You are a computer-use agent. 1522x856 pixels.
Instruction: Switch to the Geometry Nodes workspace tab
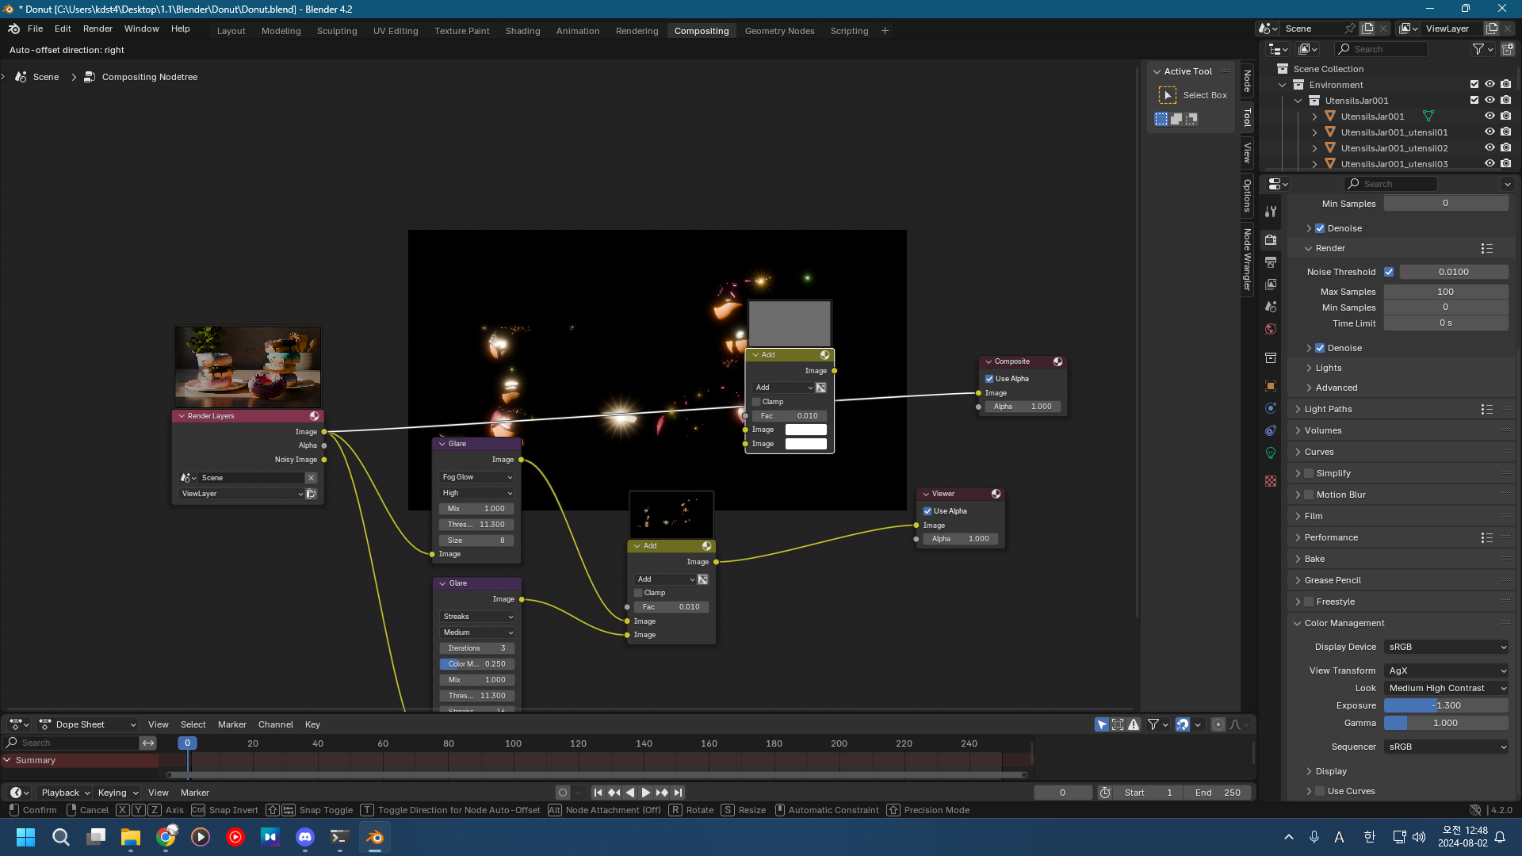779,31
